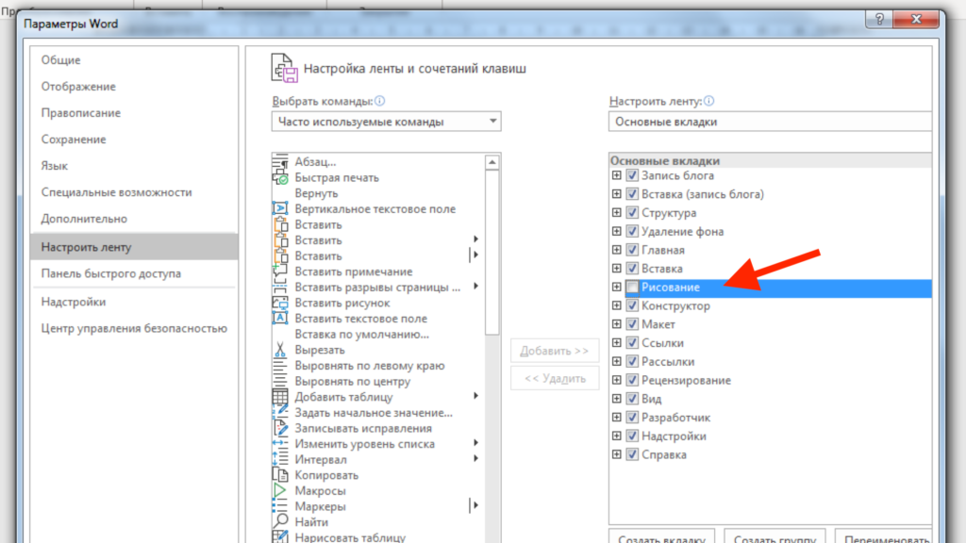966x543 pixels.
Task: Expand the Вид tree node
Action: coord(617,399)
